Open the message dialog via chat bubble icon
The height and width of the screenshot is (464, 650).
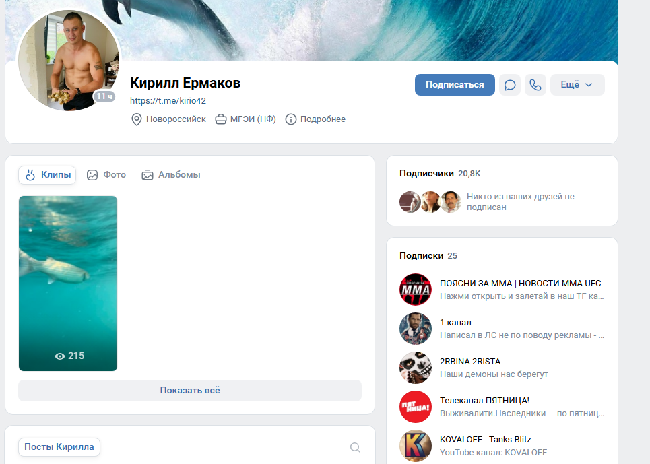(510, 84)
